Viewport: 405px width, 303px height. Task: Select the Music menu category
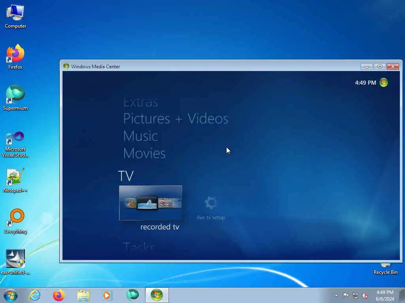coord(140,136)
